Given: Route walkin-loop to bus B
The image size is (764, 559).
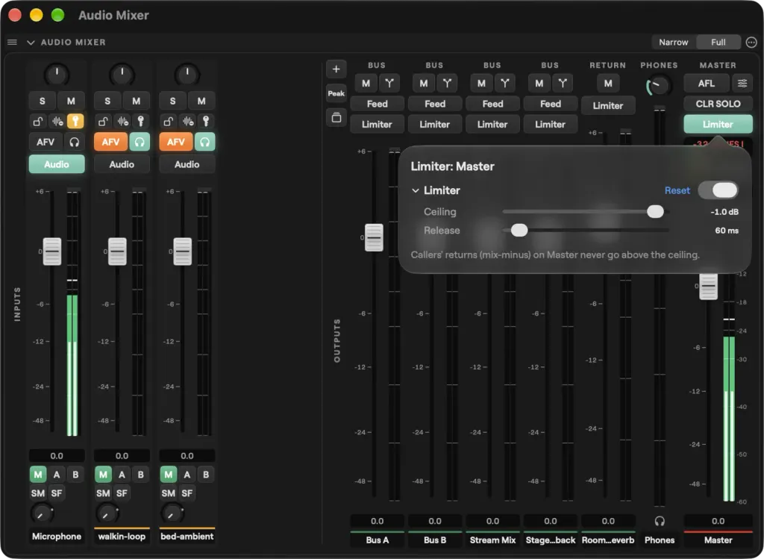Looking at the screenshot, I should pyautogui.click(x=140, y=475).
